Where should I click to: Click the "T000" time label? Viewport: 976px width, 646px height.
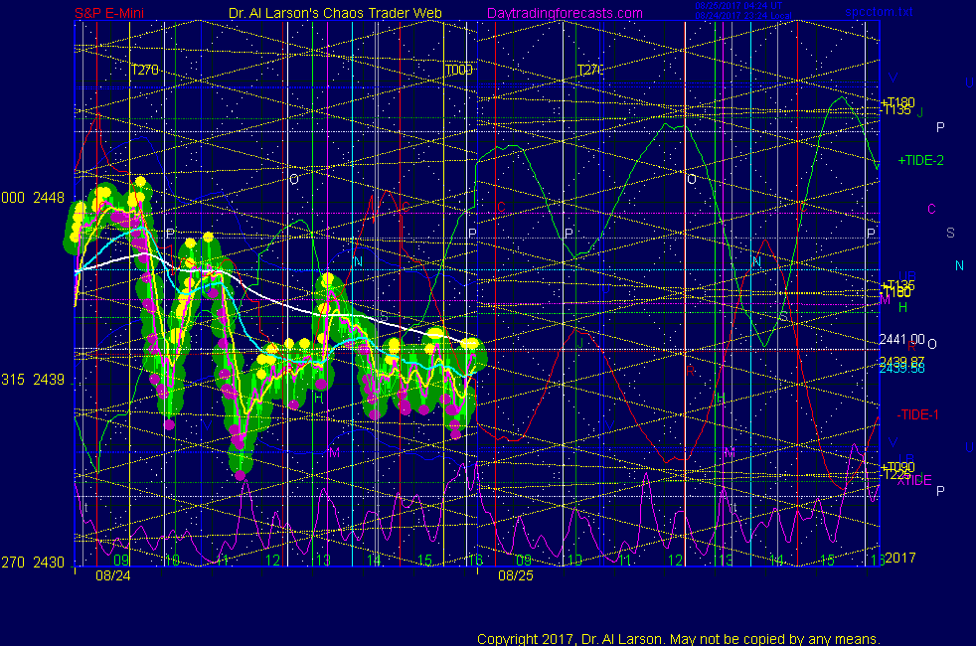(459, 70)
